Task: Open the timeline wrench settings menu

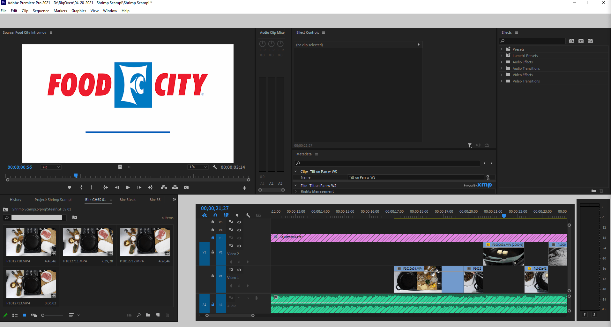Action: coord(248,215)
